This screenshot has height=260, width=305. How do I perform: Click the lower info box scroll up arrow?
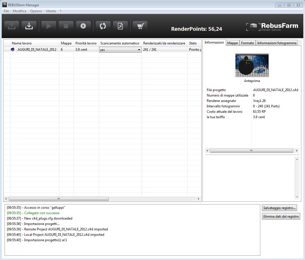[297, 159]
